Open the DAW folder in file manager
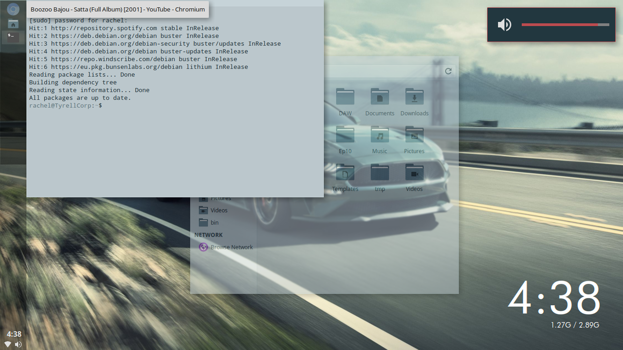The width and height of the screenshot is (623, 350). (345, 102)
